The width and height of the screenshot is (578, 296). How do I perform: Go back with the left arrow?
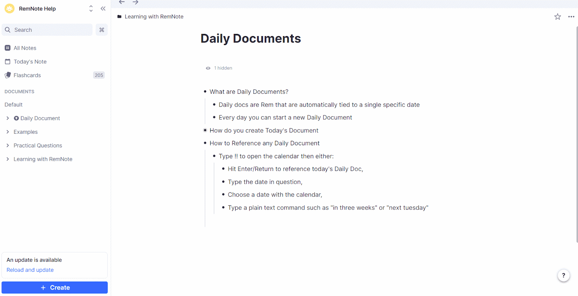[122, 3]
